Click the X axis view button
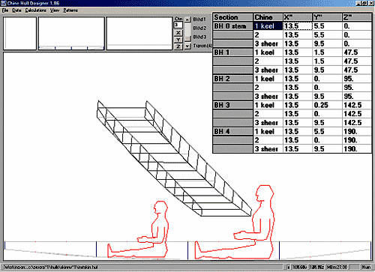 point(178,33)
